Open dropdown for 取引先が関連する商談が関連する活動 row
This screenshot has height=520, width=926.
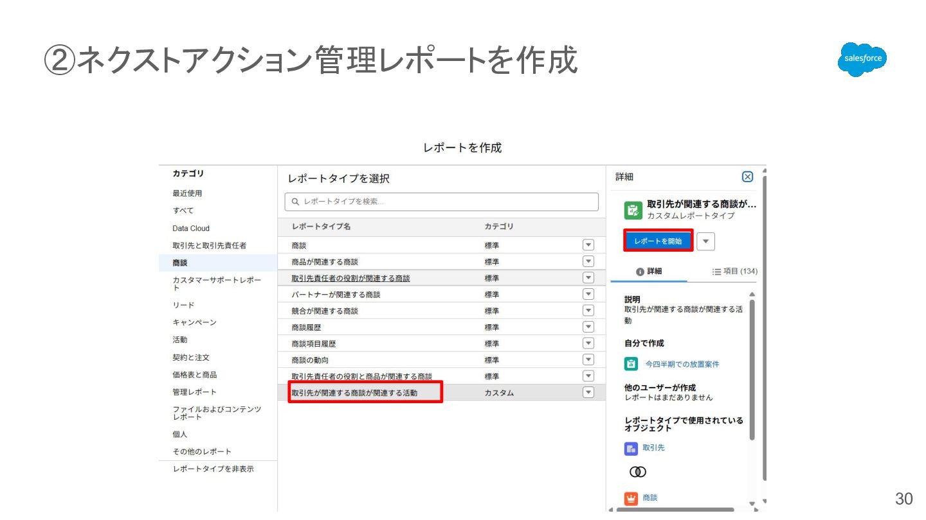tap(588, 392)
